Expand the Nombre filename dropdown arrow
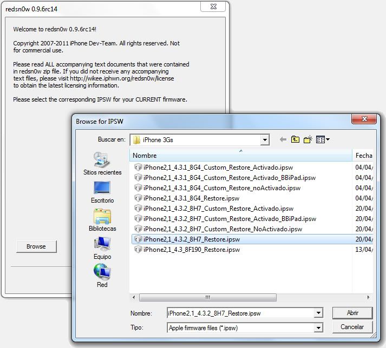This screenshot has height=348, width=386. pyautogui.click(x=318, y=313)
